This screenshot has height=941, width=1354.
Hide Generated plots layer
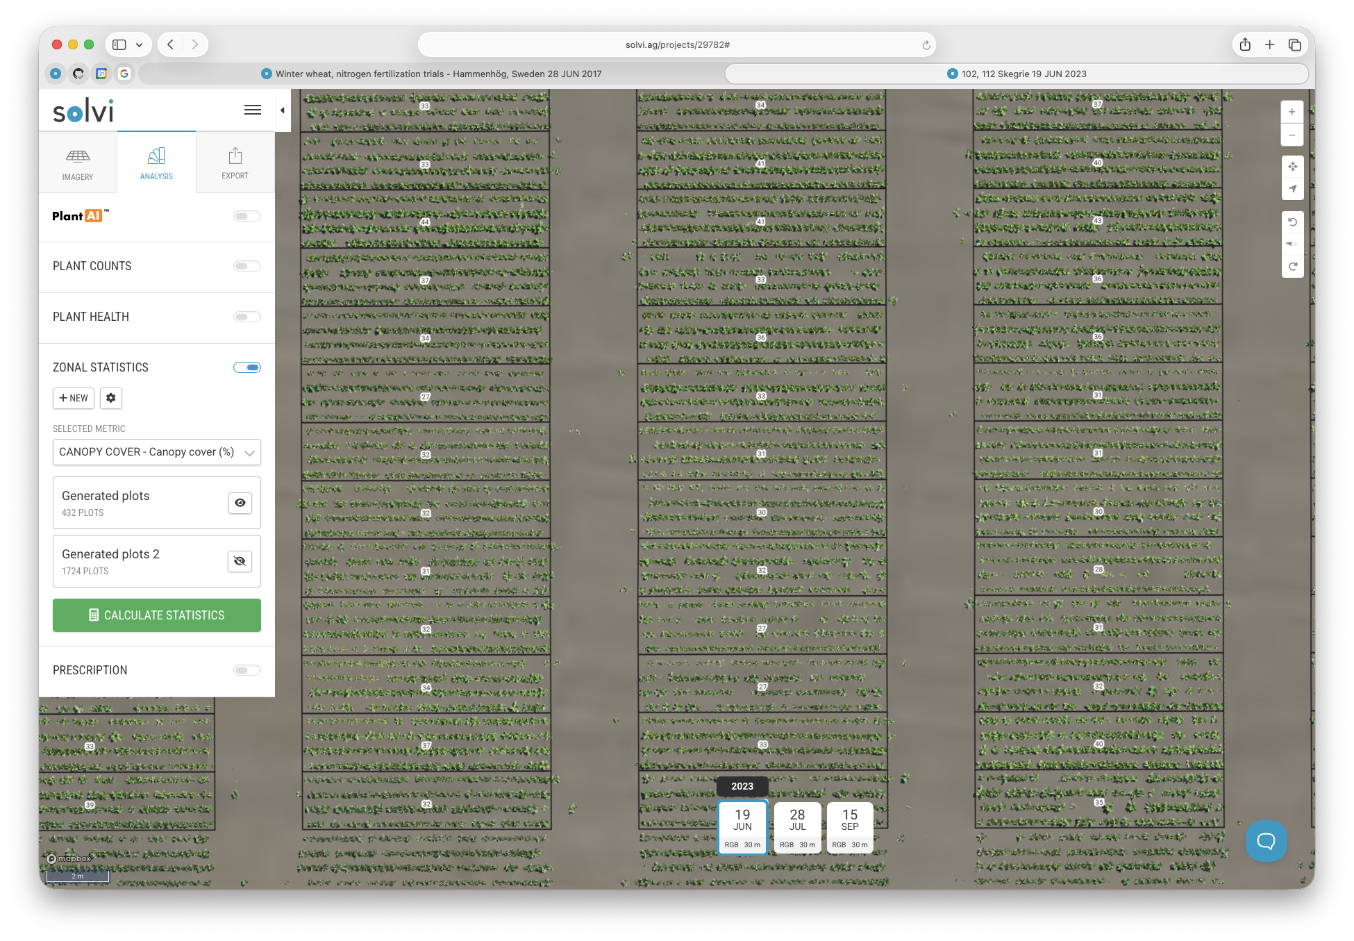click(240, 503)
